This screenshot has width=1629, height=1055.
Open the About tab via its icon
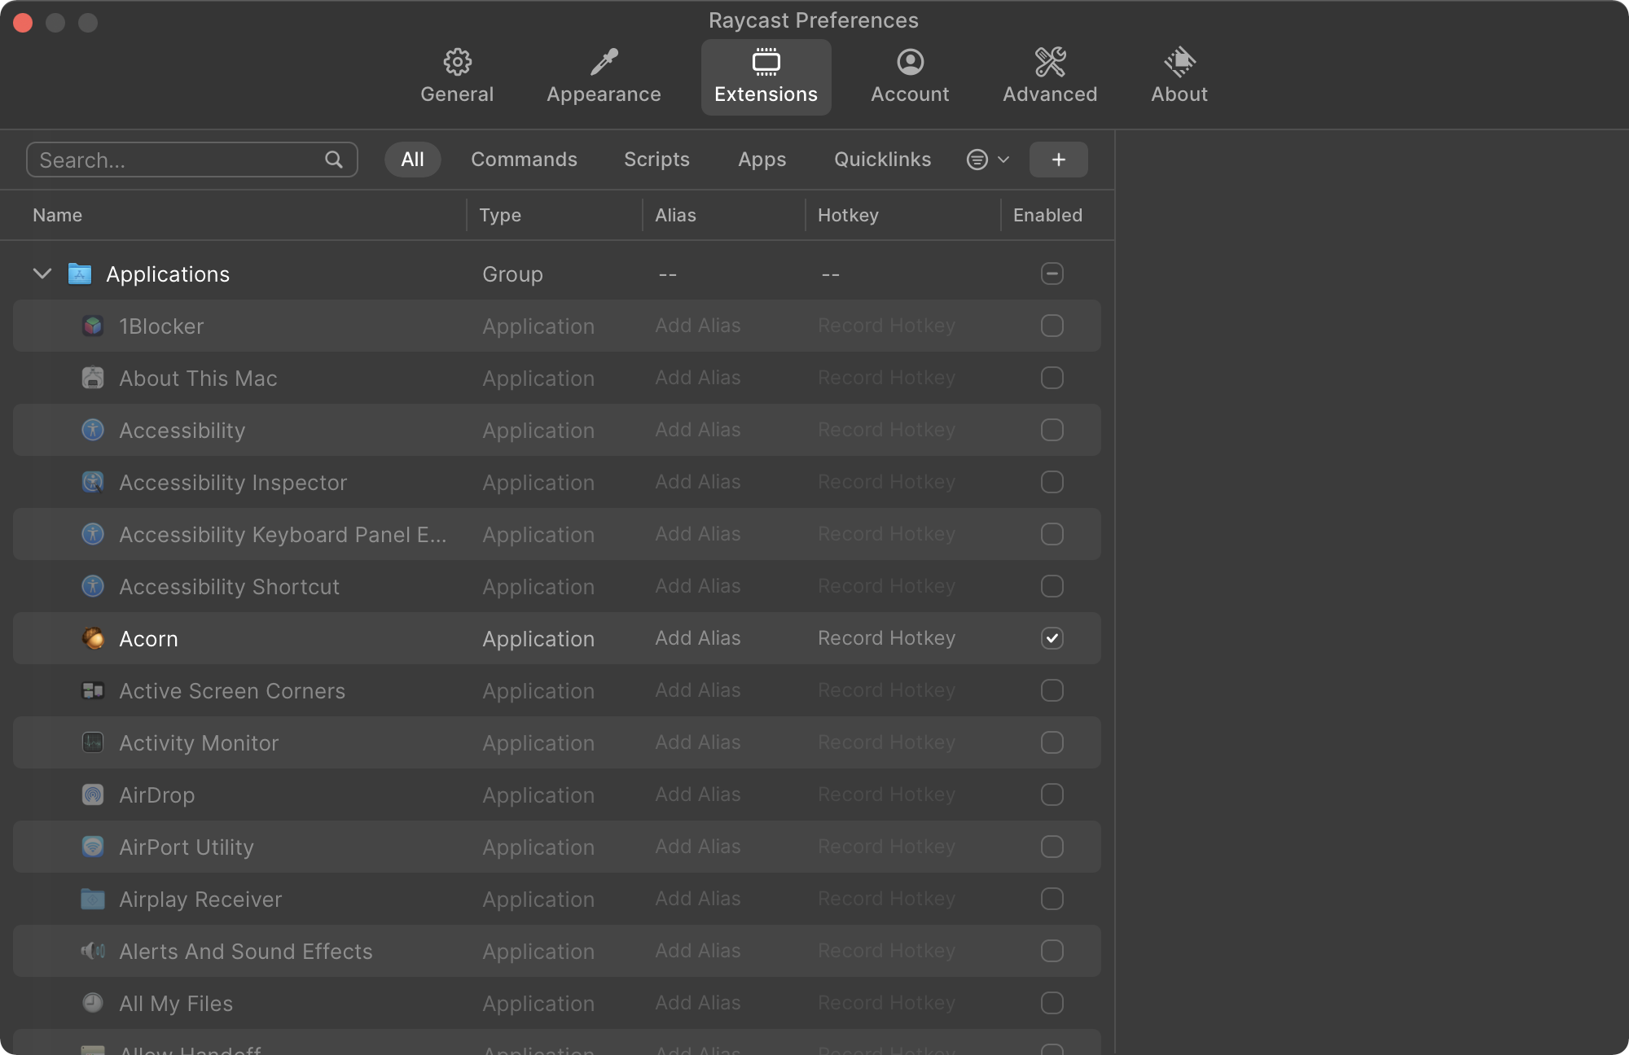1179,62
